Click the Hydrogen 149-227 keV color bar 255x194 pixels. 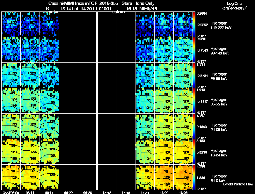pos(194,24)
